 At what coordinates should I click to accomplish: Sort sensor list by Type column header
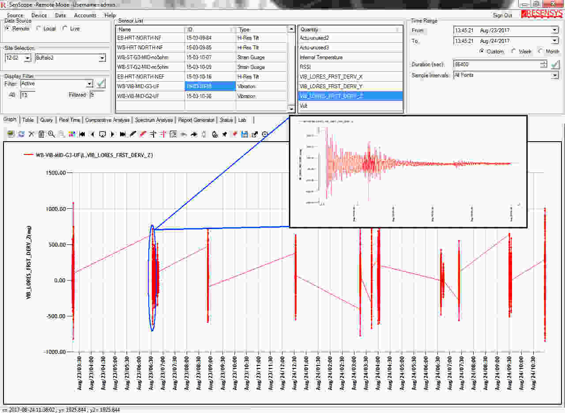coord(262,30)
